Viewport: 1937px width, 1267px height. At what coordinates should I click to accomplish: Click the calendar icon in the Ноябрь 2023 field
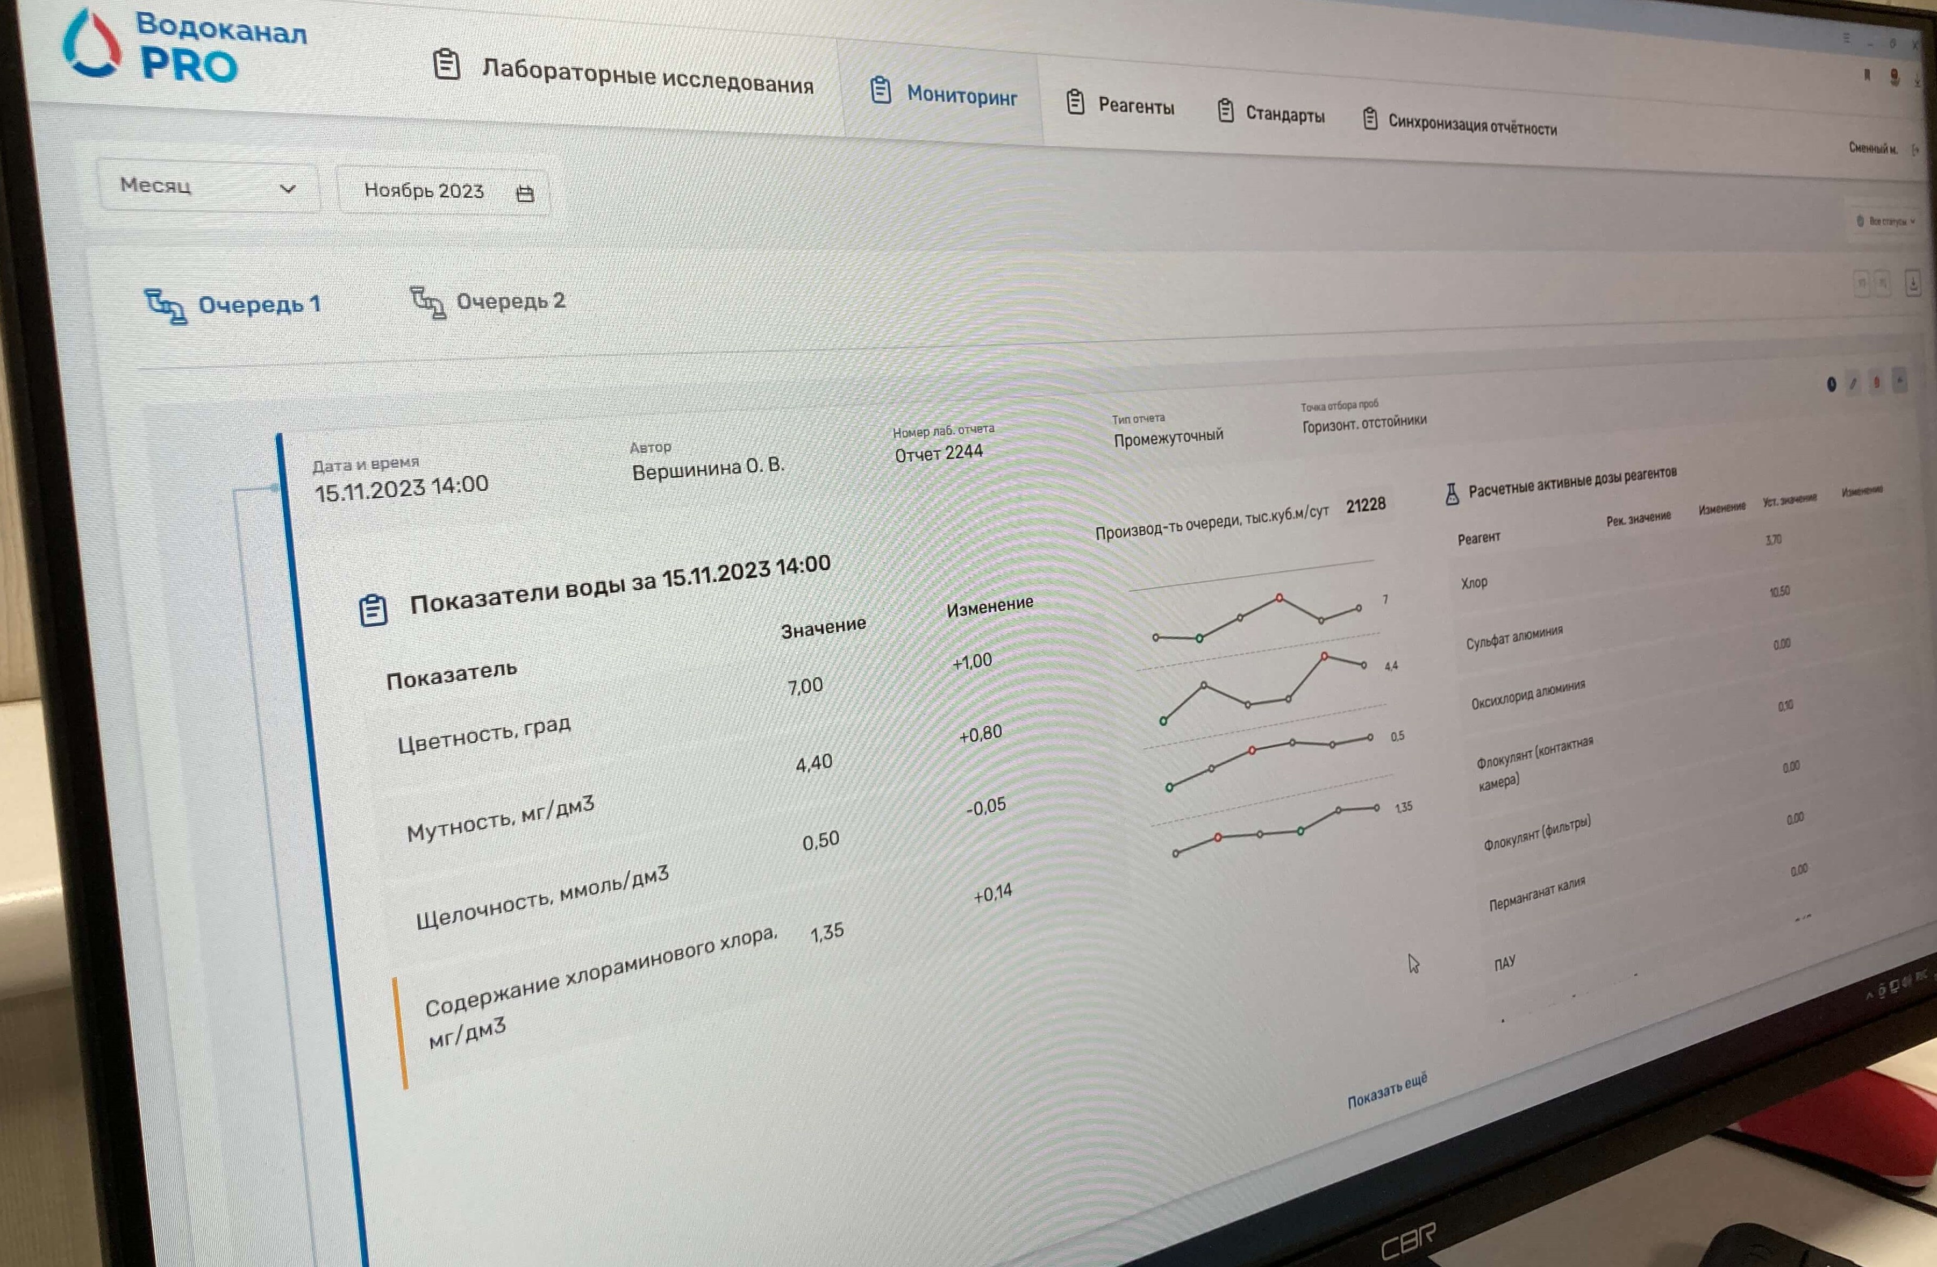[525, 194]
